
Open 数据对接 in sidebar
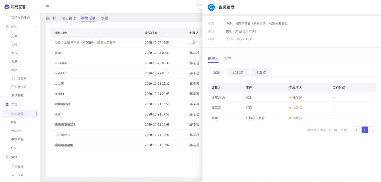tap(18, 139)
